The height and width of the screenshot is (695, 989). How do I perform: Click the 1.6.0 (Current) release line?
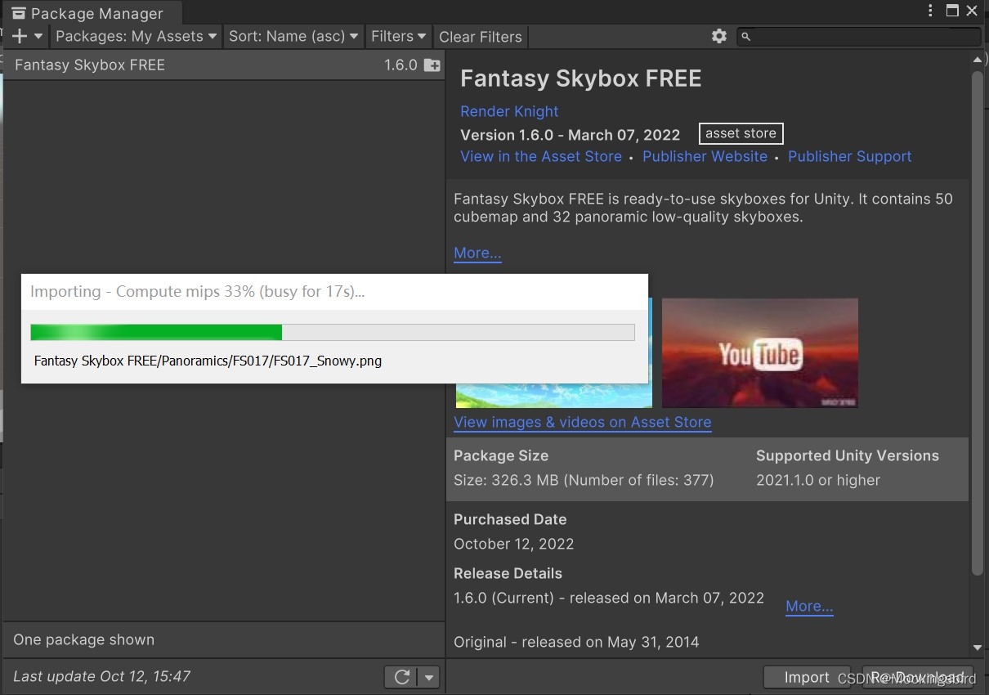click(x=609, y=598)
